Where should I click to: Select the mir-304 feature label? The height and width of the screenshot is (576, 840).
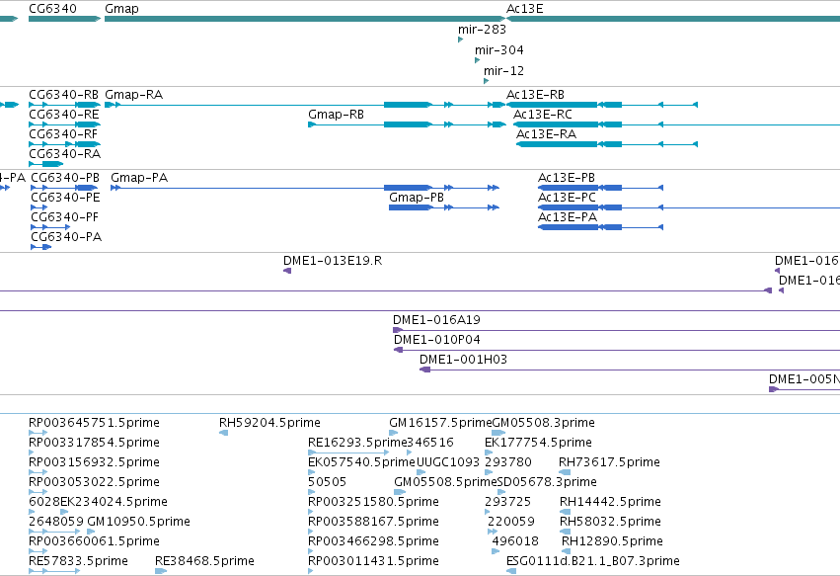pyautogui.click(x=498, y=50)
